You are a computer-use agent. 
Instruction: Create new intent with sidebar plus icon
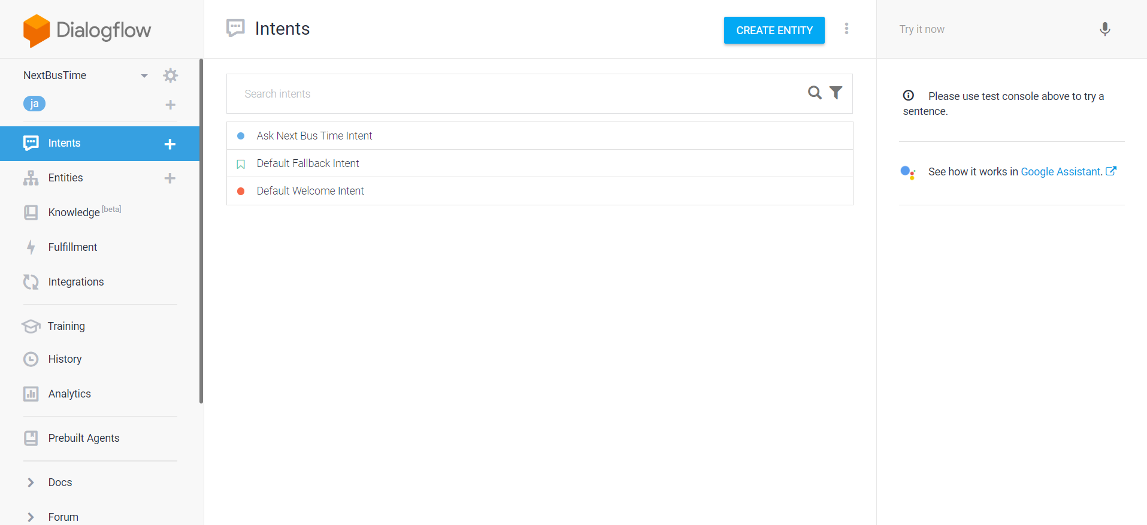point(170,144)
